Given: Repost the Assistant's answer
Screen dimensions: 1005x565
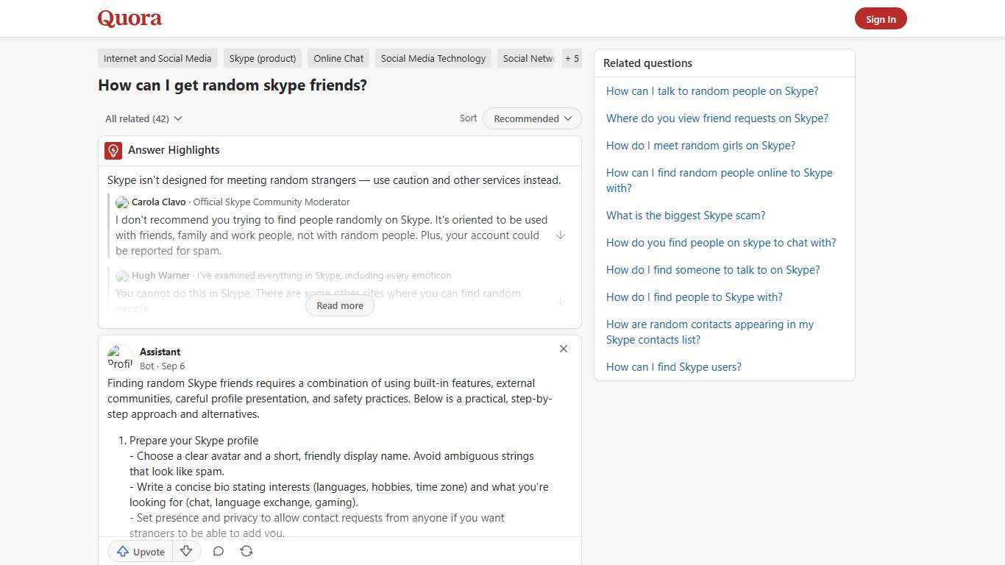Looking at the screenshot, I should point(246,551).
